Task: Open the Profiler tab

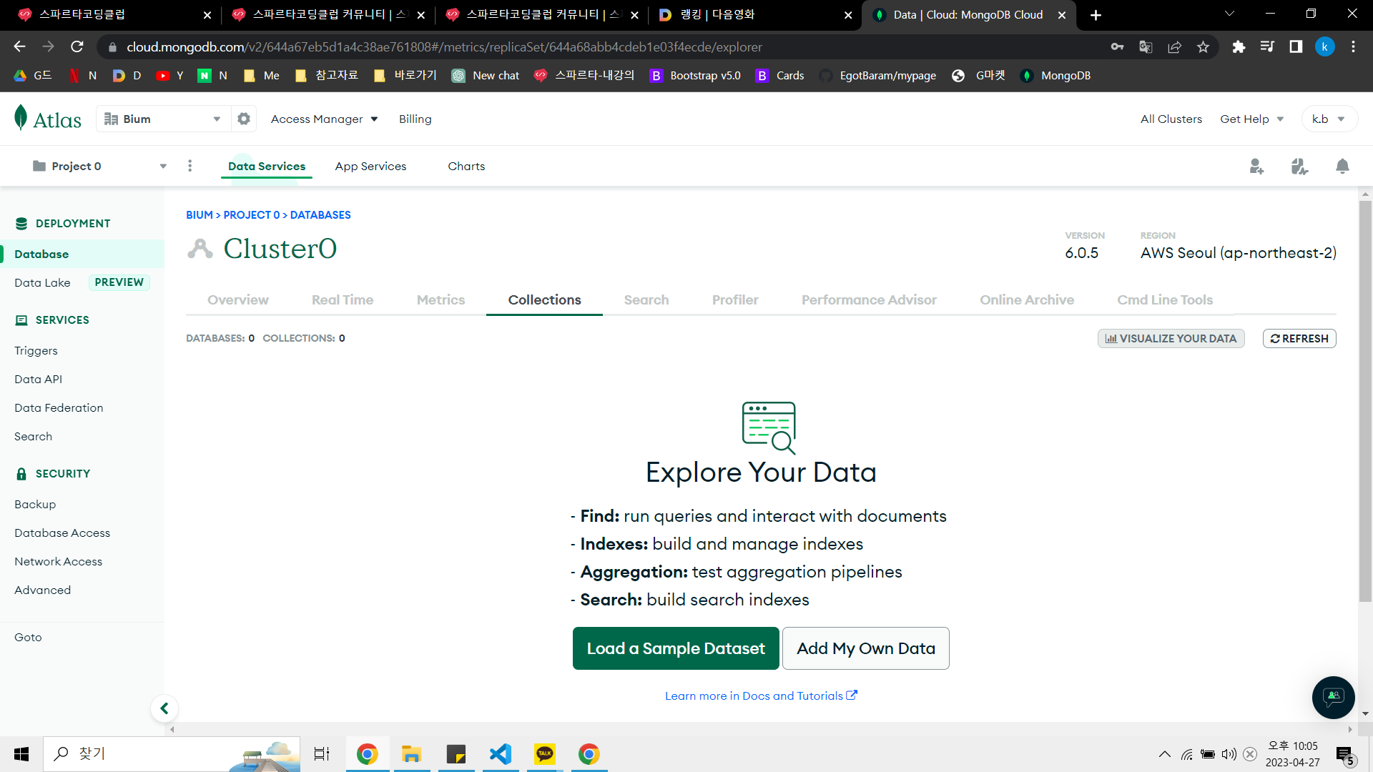Action: (735, 300)
